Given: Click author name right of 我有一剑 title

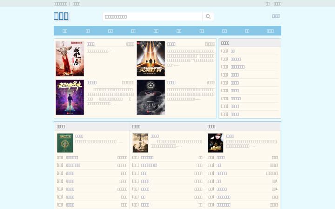Looking at the screenshot, I should click(x=130, y=44).
